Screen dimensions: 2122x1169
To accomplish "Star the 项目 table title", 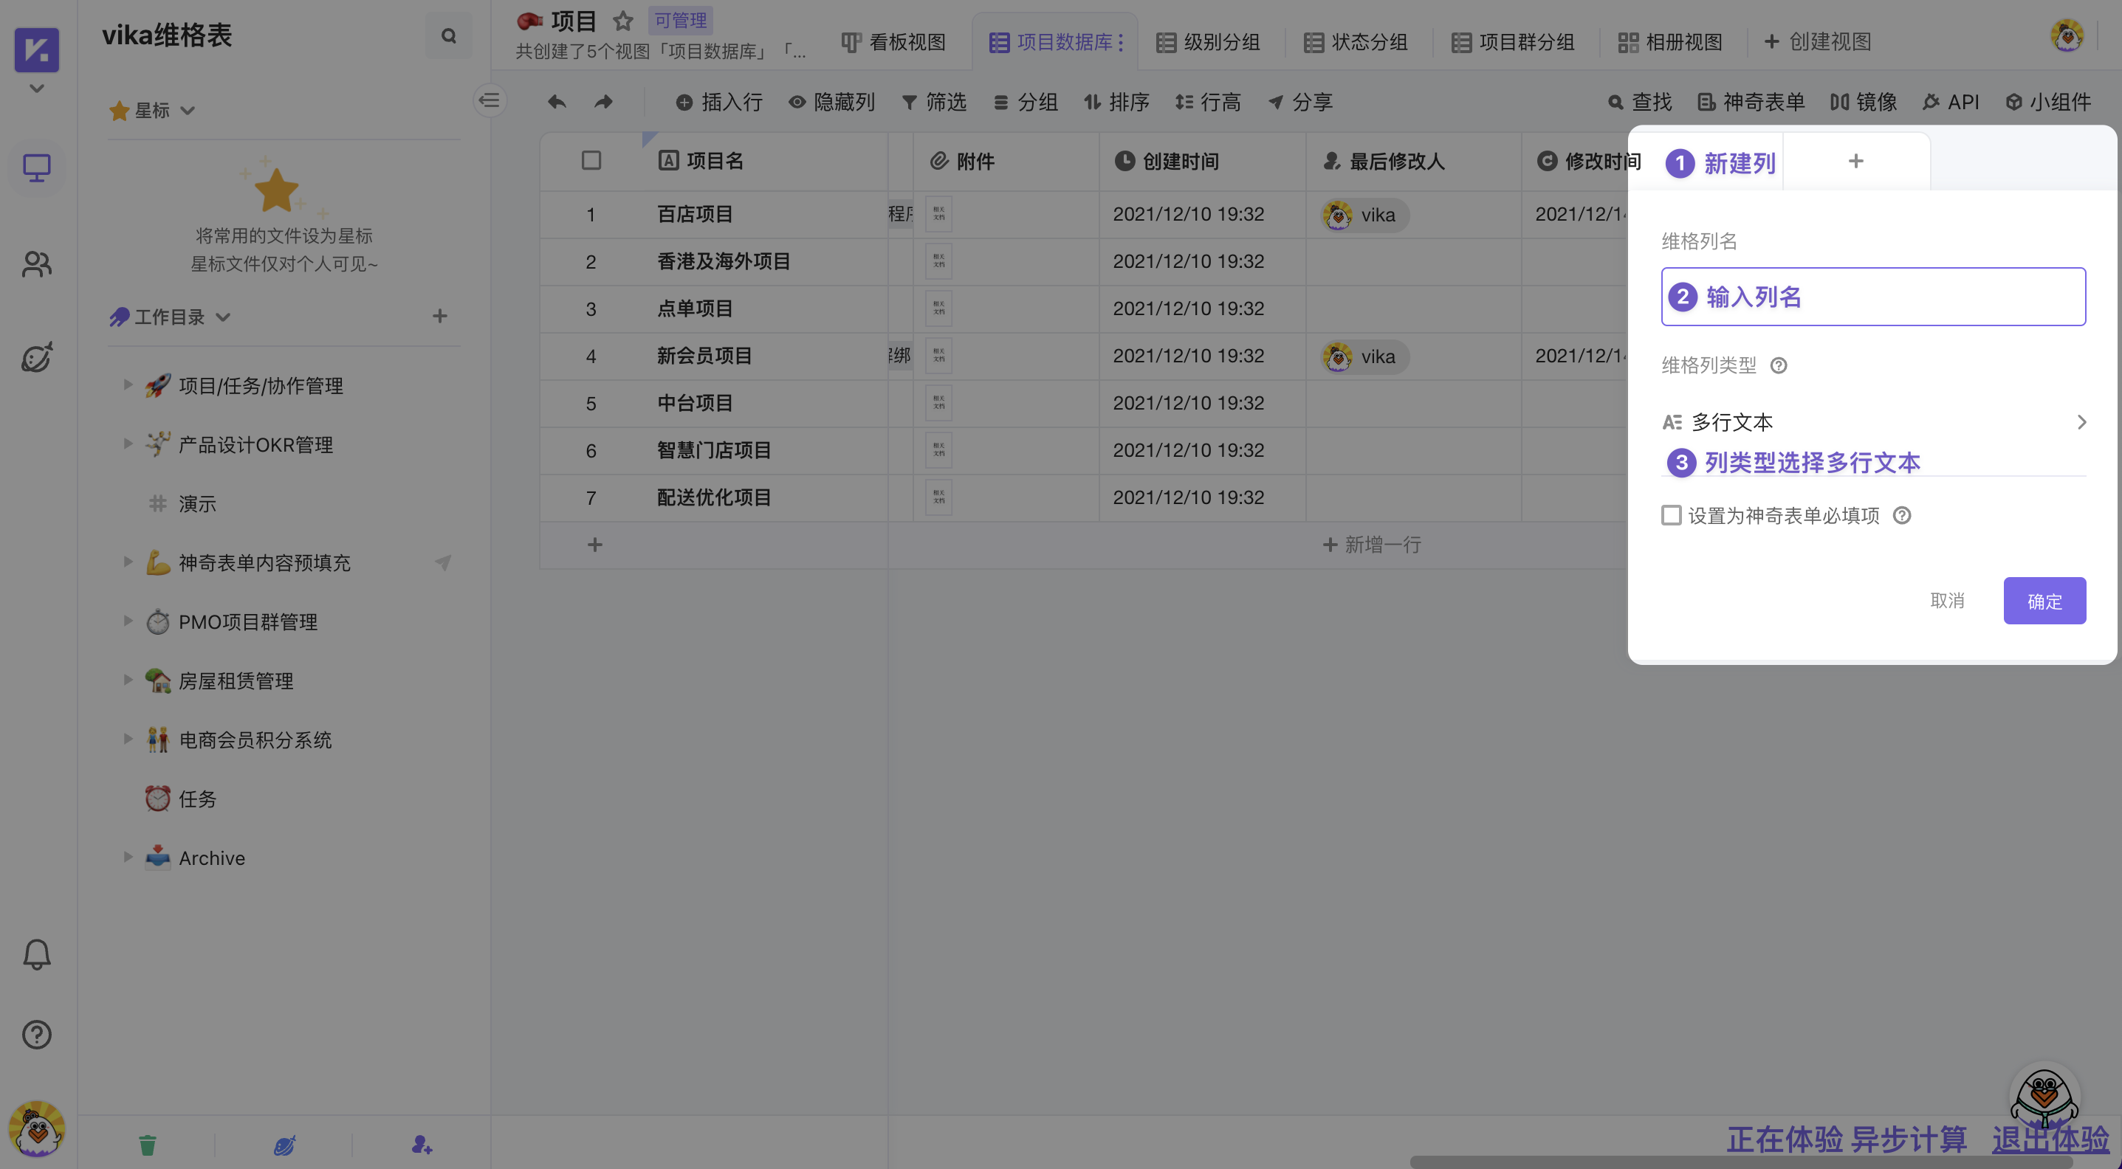I will click(622, 21).
